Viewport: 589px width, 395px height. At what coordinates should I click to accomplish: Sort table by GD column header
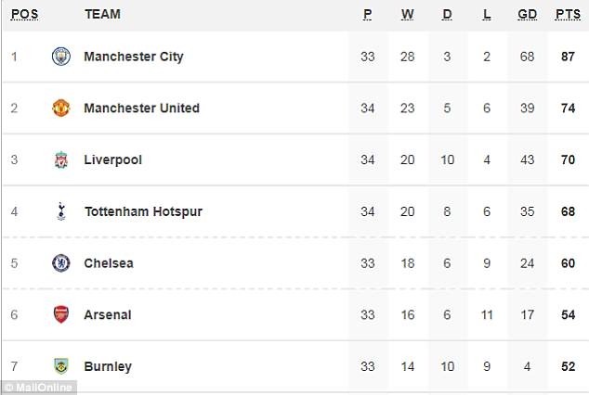pyautogui.click(x=527, y=15)
